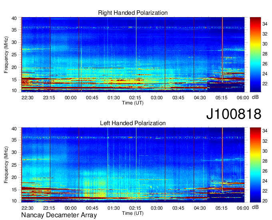Click the 22:30 tick on Left Handed time axis
Image resolution: width=272 pixels, height=220 pixels.
tap(28, 208)
